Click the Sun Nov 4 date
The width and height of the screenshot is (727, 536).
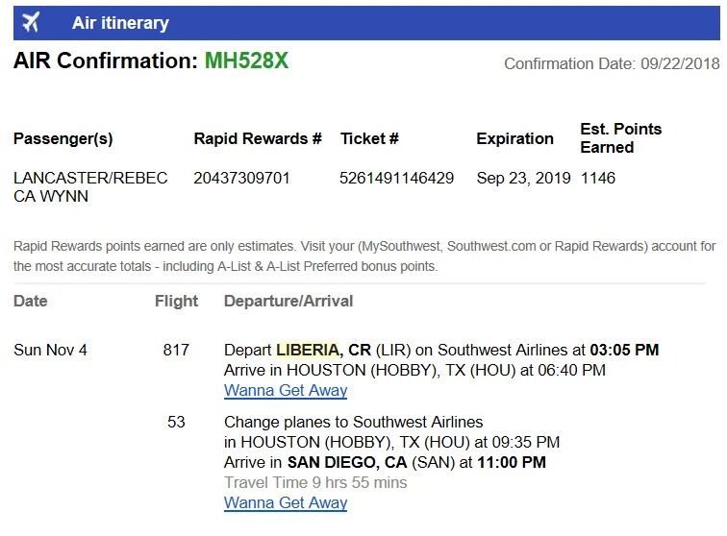tap(50, 350)
